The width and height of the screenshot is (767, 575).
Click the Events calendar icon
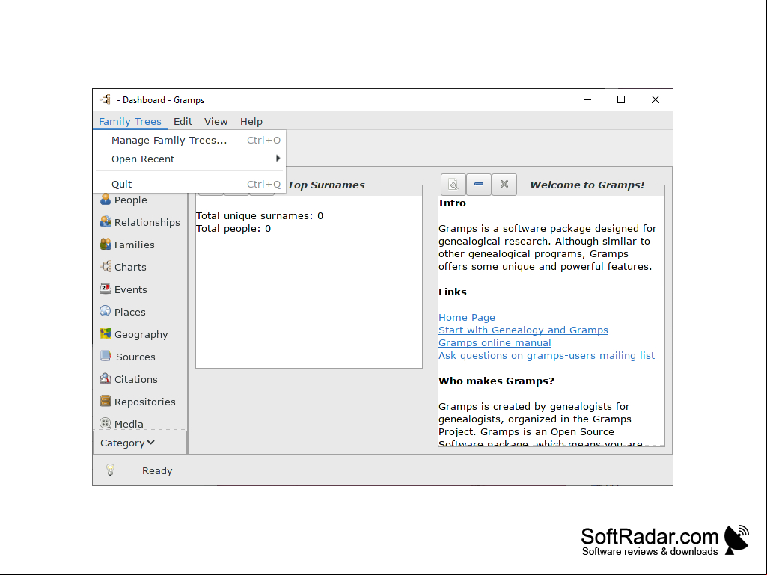106,289
